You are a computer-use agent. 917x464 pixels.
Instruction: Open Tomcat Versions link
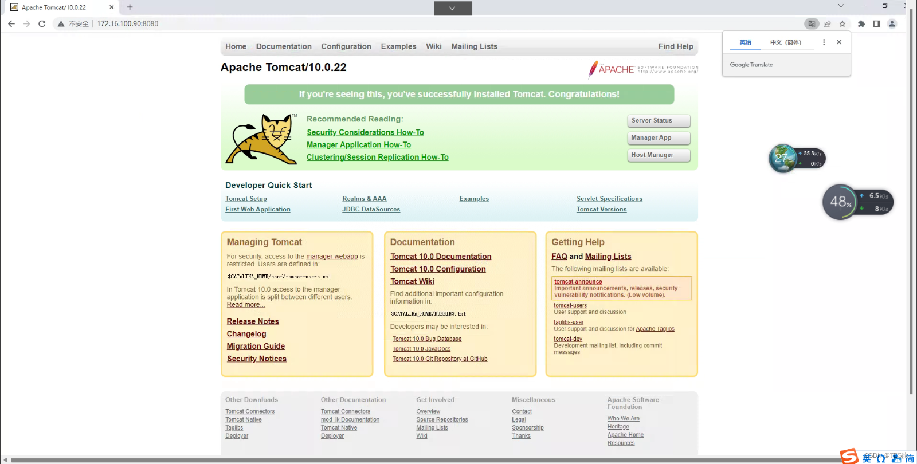tap(601, 209)
